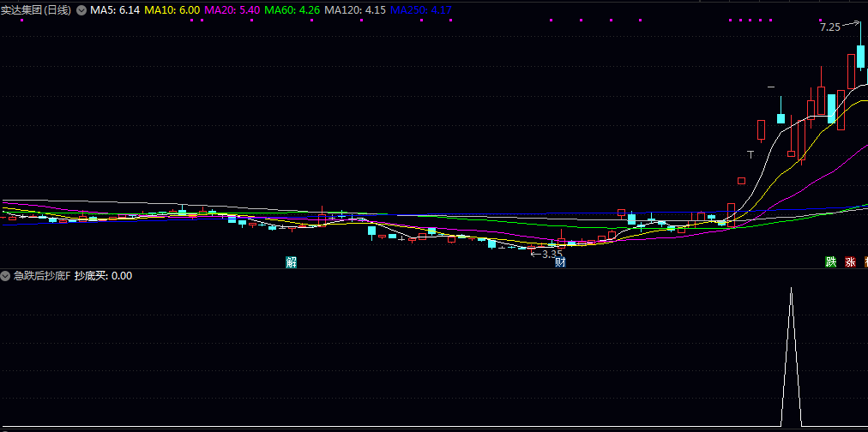Click the 实达集团(日线) chart title
This screenshot has width=868, height=432.
coord(36,10)
